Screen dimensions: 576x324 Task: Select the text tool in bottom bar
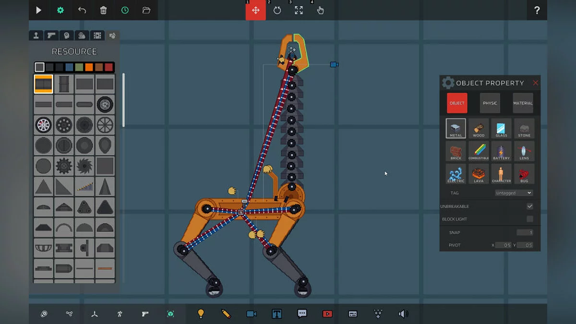pos(277,313)
